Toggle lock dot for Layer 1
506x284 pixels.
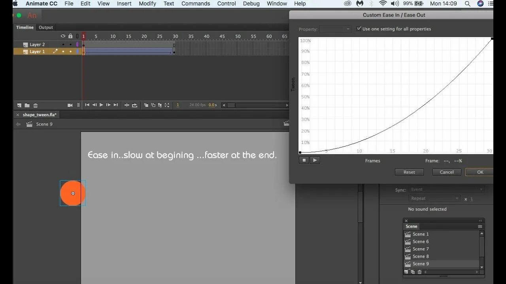[x=70, y=52]
